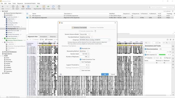
Task: Open the Display side panel icon
Action: pos(173,49)
